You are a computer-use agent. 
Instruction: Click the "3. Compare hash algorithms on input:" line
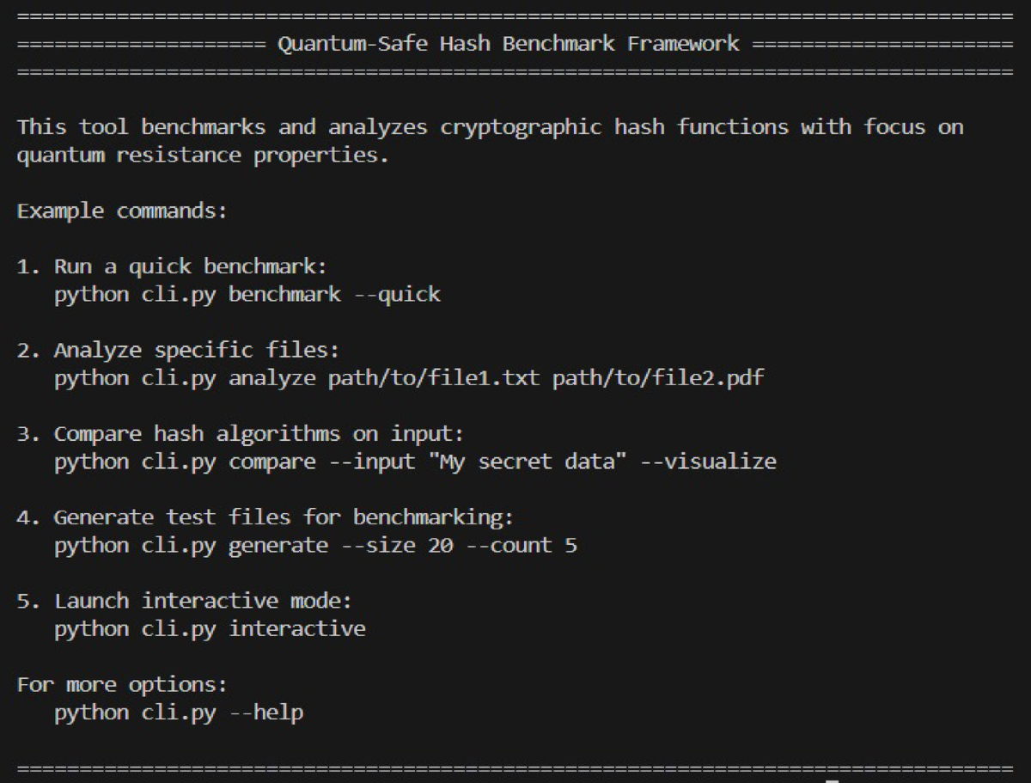240,433
